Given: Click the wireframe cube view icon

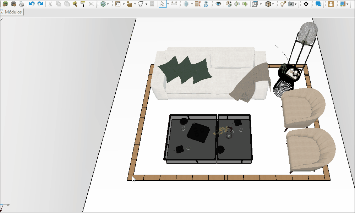Looking at the screenshot, I should (x=255, y=4).
